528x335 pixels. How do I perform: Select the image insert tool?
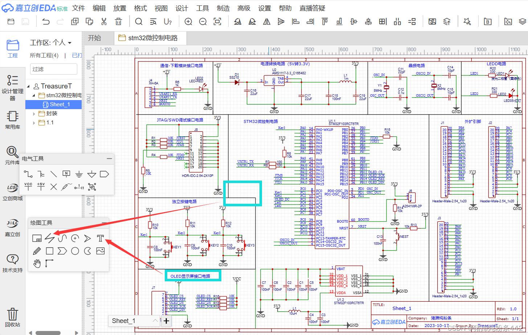coord(101,251)
